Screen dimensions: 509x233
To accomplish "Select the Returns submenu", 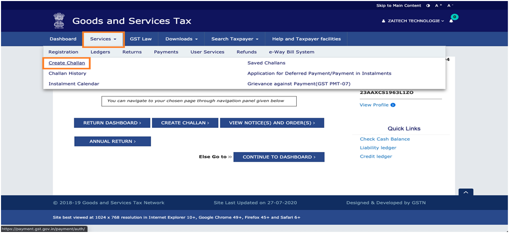I will tap(132, 52).
